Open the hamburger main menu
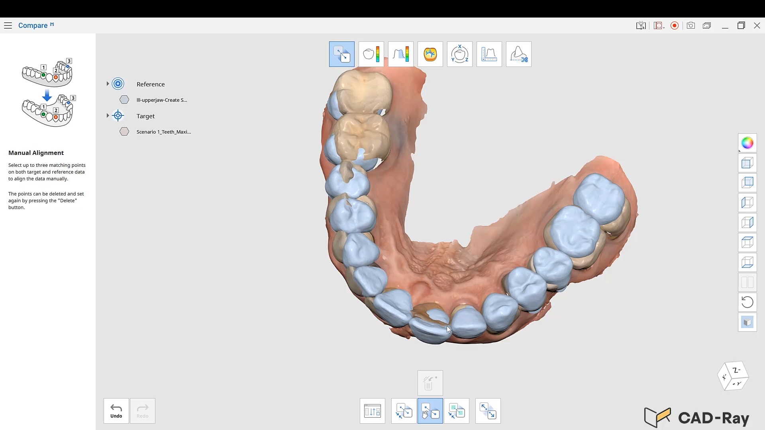Screen dimensions: 765x430 tap(8, 25)
